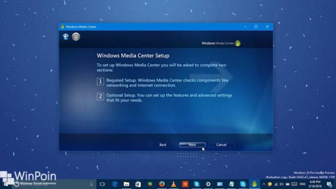Click the Back button in setup
This screenshot has height=189, width=336.
(x=163, y=145)
